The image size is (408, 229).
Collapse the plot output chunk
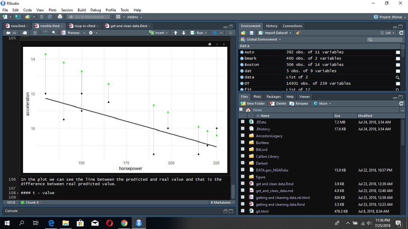(x=217, y=44)
